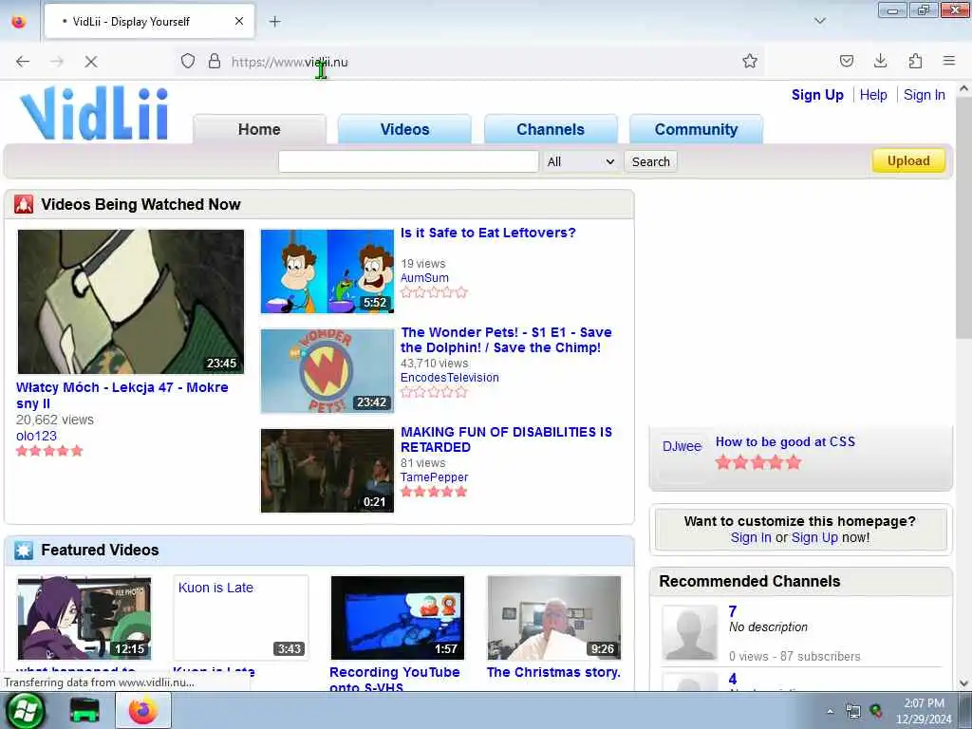Click the VidLii logo
972x729 pixels.
tap(94, 113)
